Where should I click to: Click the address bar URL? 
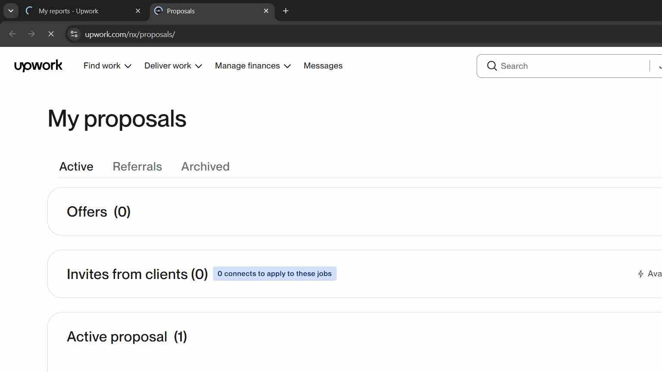130,34
